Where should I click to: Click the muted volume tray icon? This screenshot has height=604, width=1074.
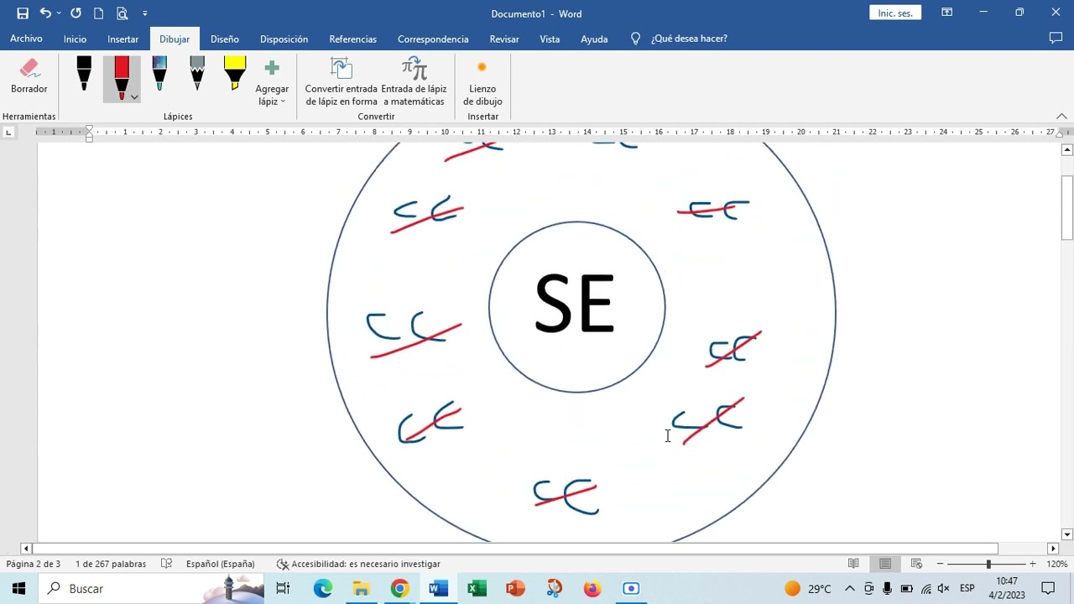[x=943, y=589]
